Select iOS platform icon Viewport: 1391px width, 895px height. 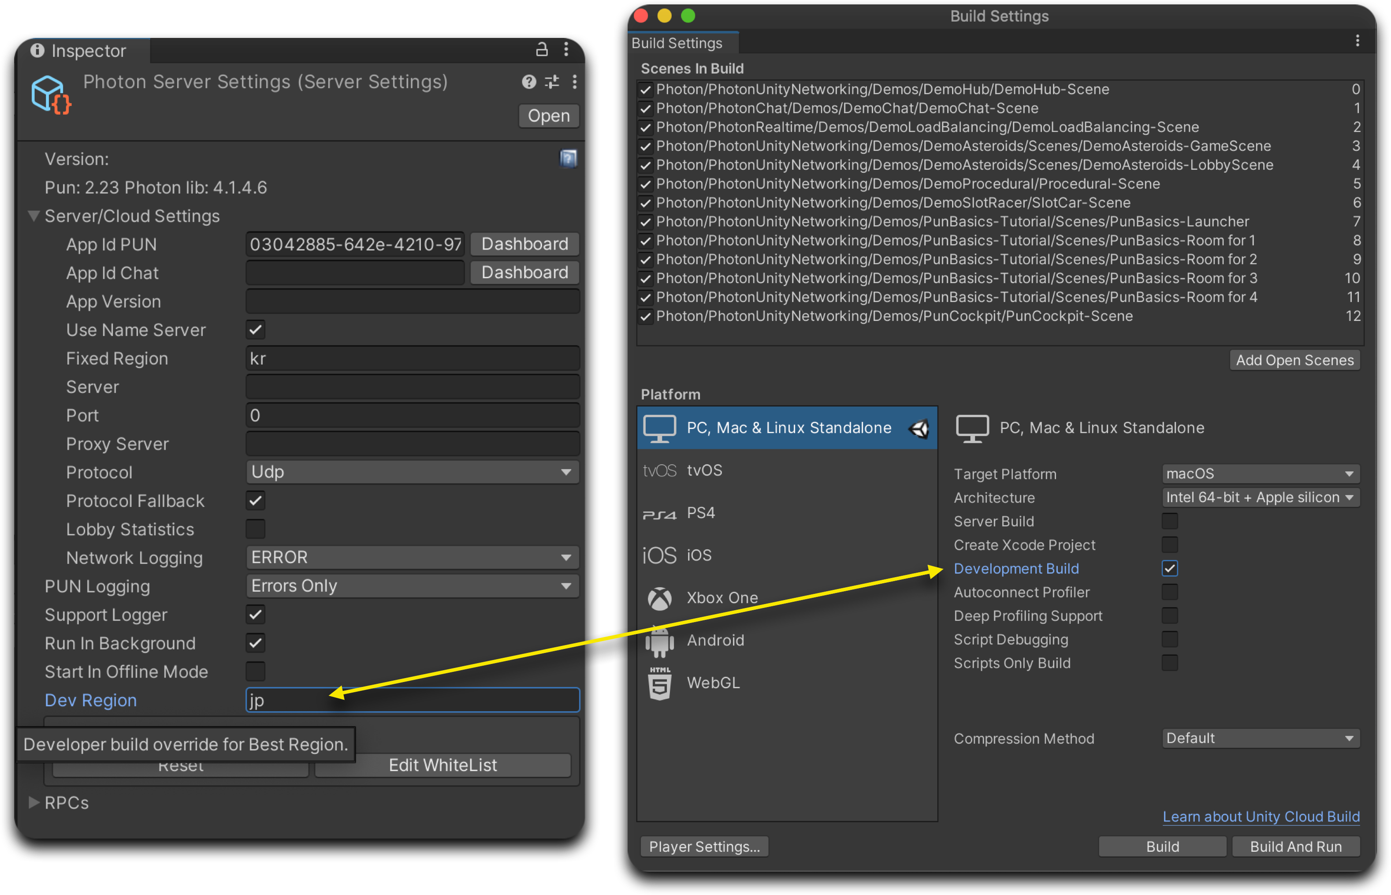click(659, 556)
